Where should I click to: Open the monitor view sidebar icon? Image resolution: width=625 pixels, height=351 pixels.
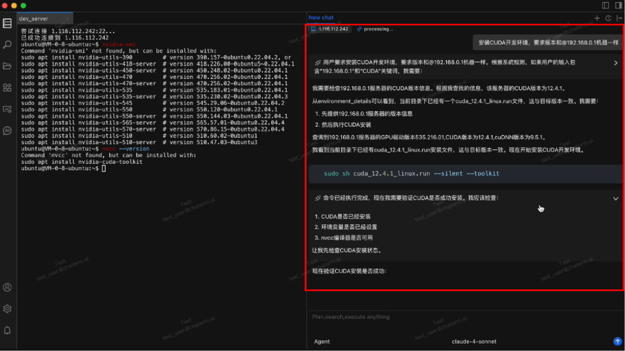point(7,109)
